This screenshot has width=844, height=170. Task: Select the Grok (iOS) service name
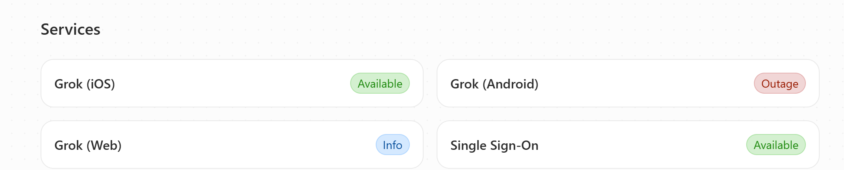click(x=85, y=84)
